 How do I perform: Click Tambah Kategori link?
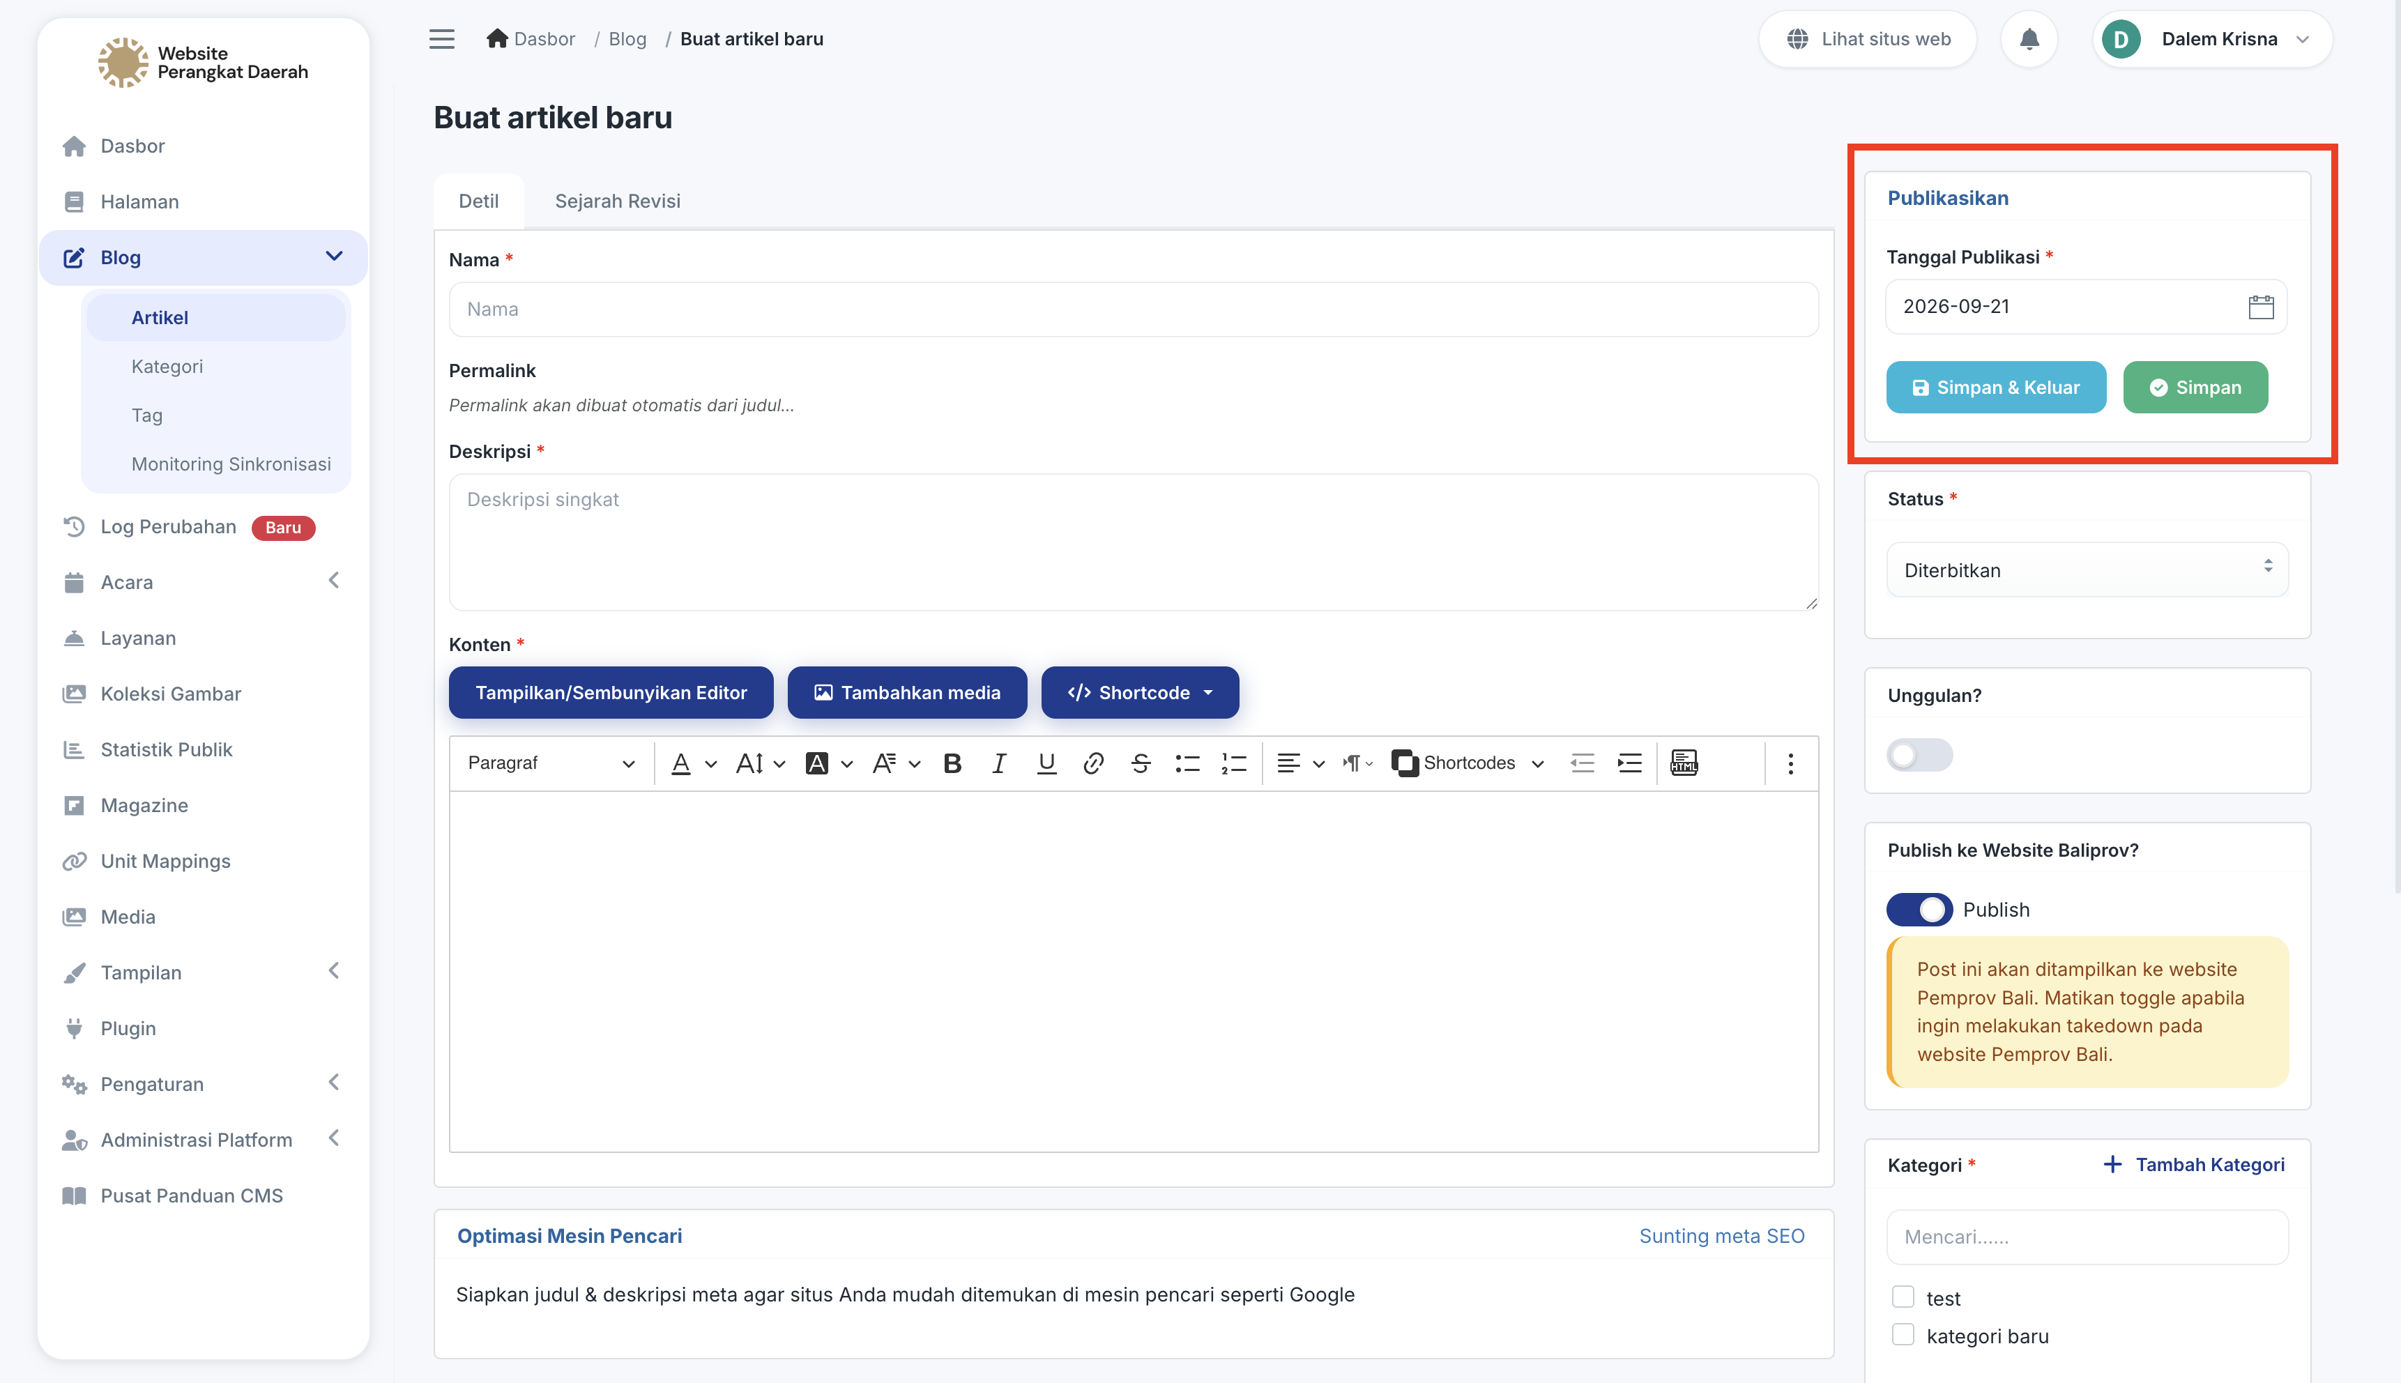click(2194, 1165)
